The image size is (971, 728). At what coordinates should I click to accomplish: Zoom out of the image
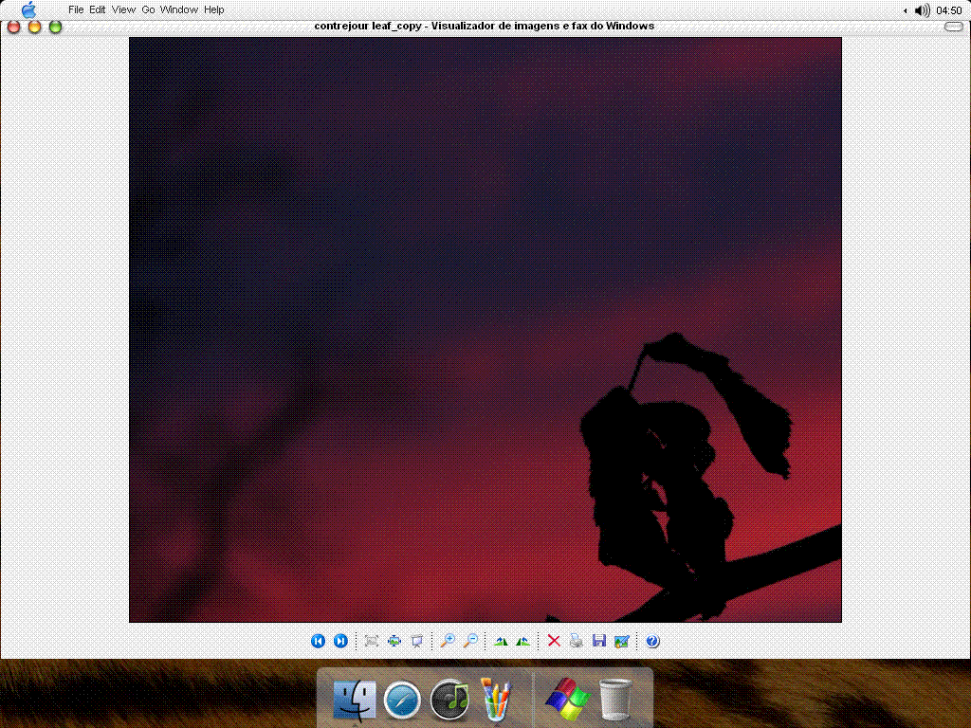(x=470, y=641)
